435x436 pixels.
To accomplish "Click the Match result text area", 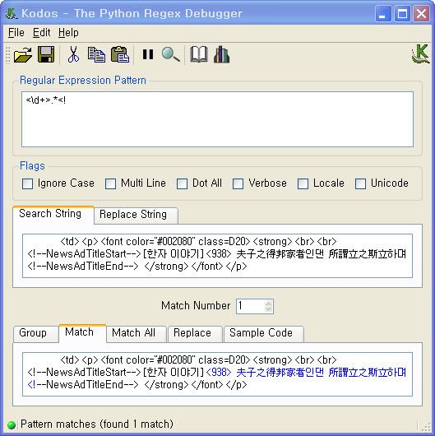I will click(217, 374).
